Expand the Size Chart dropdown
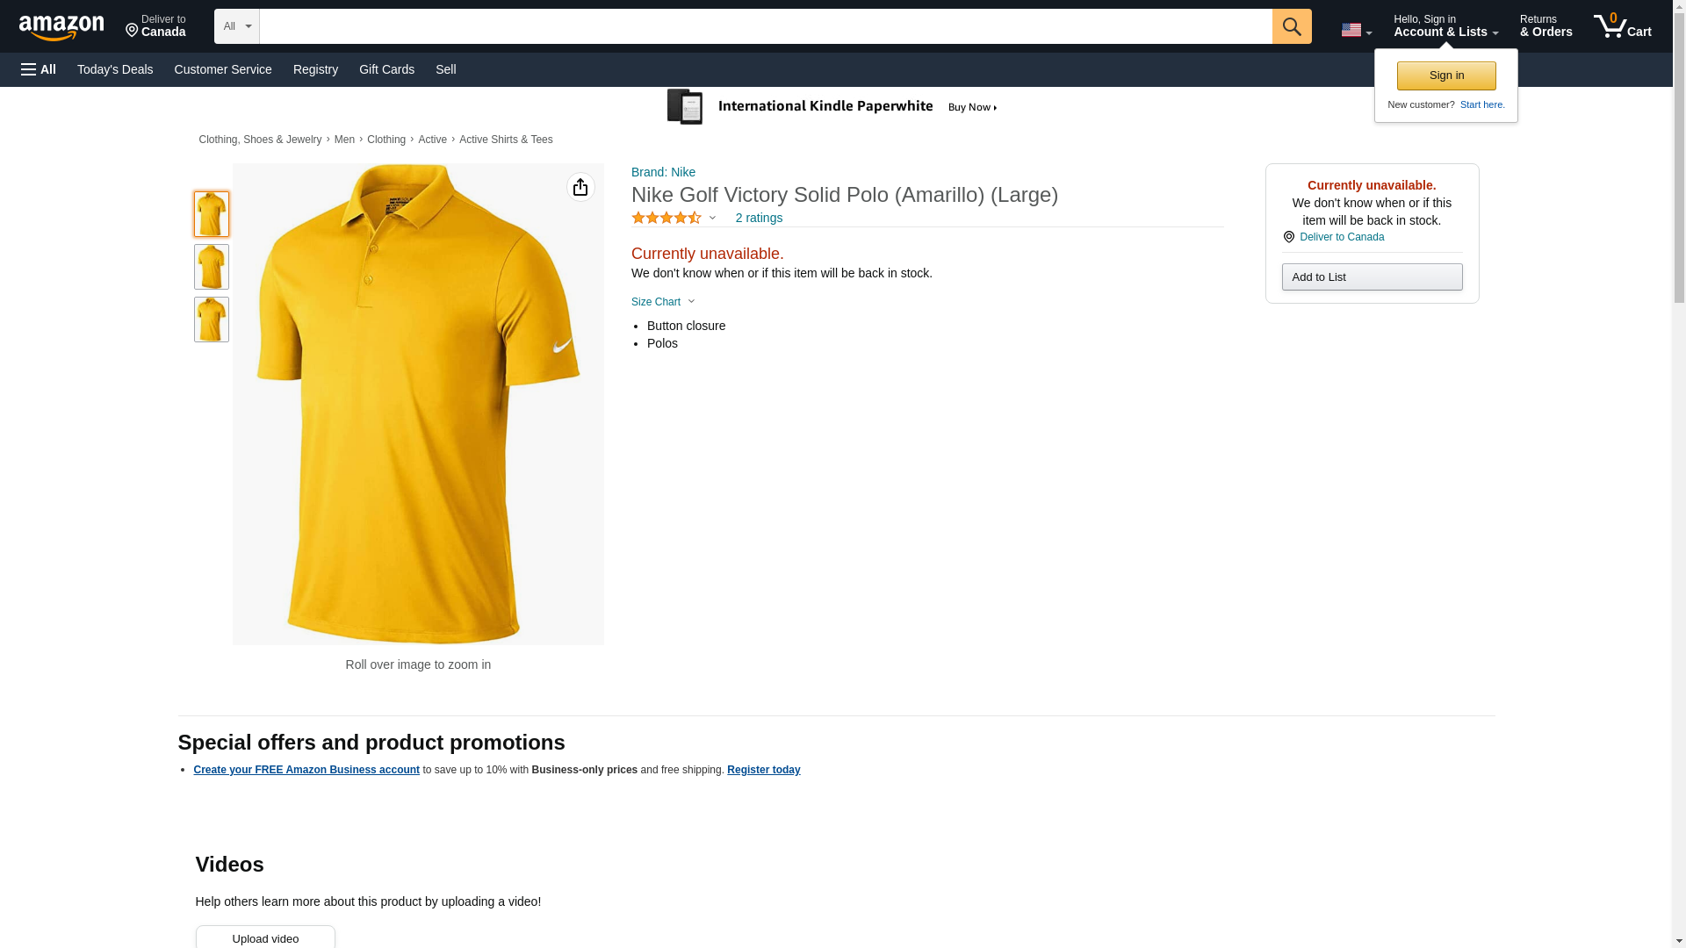The image size is (1686, 948). point(663,302)
